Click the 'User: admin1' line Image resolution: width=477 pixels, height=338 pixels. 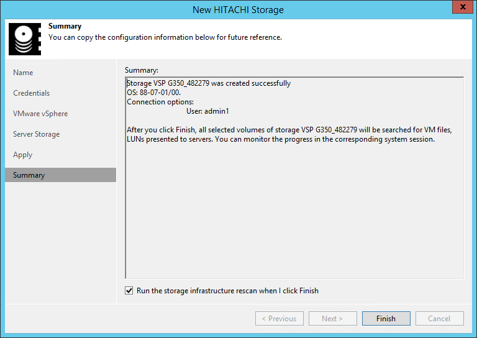coord(207,111)
